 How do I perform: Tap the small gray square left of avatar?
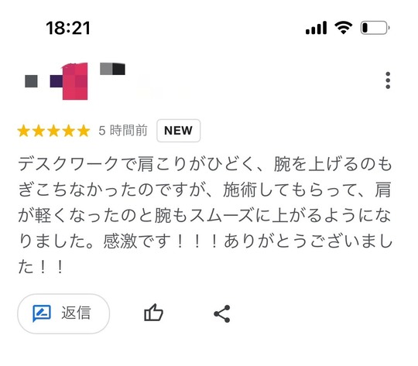[x=31, y=81]
